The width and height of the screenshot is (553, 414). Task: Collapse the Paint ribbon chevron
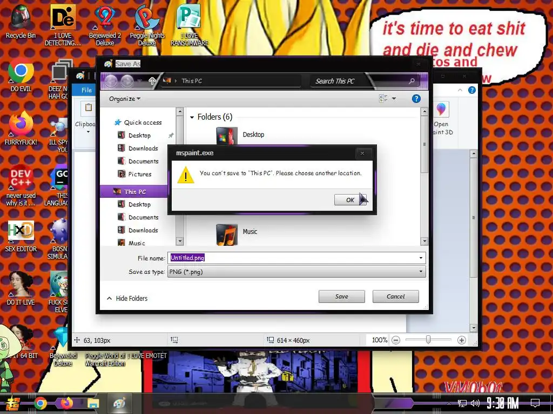(460, 90)
